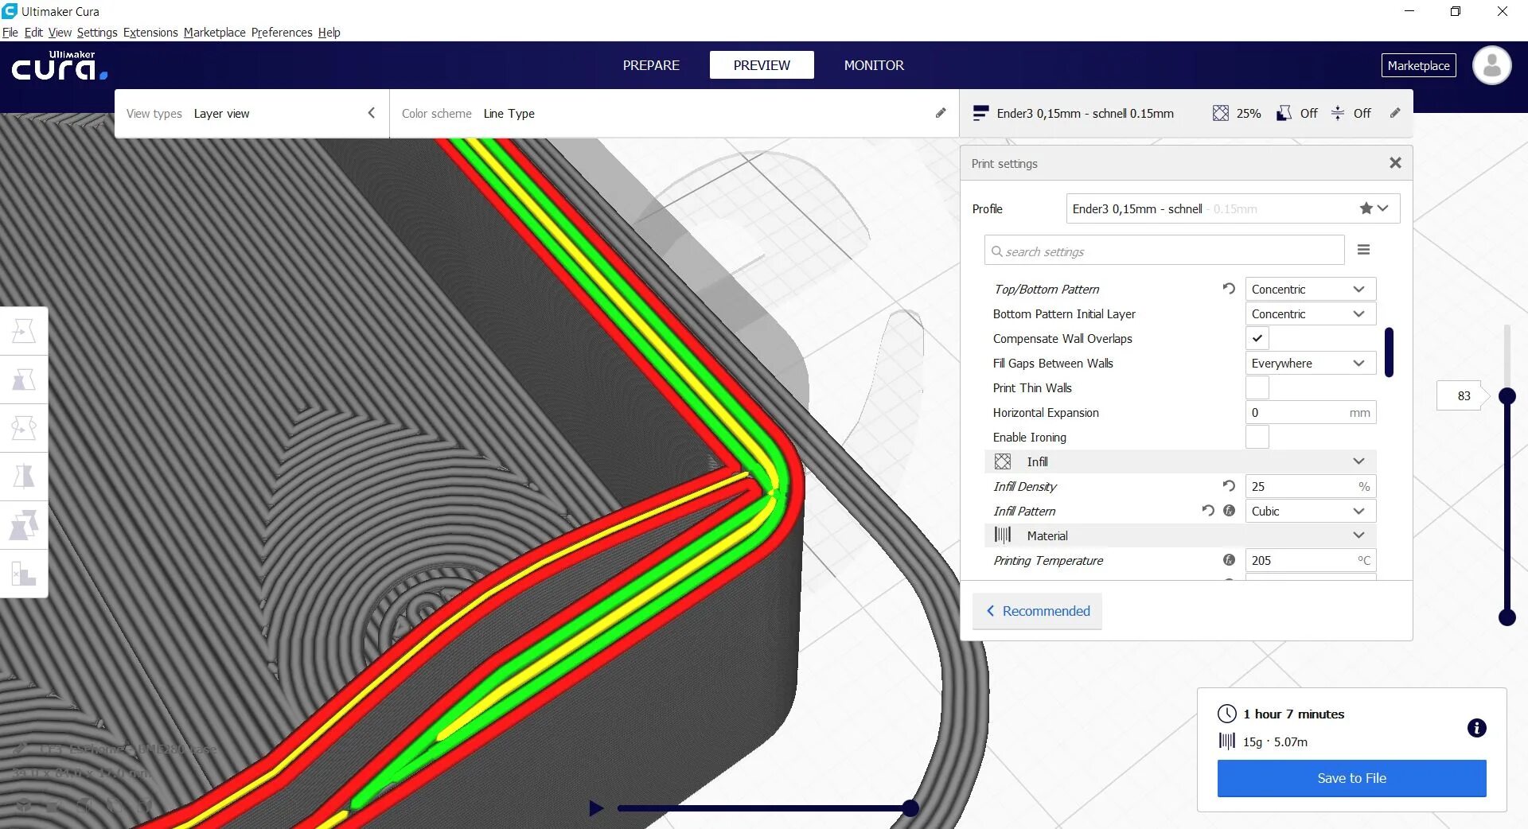Click the account avatar icon
Image resolution: width=1528 pixels, height=829 pixels.
coord(1491,65)
